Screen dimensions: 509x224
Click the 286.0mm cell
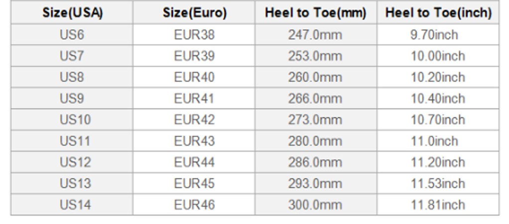315,162
